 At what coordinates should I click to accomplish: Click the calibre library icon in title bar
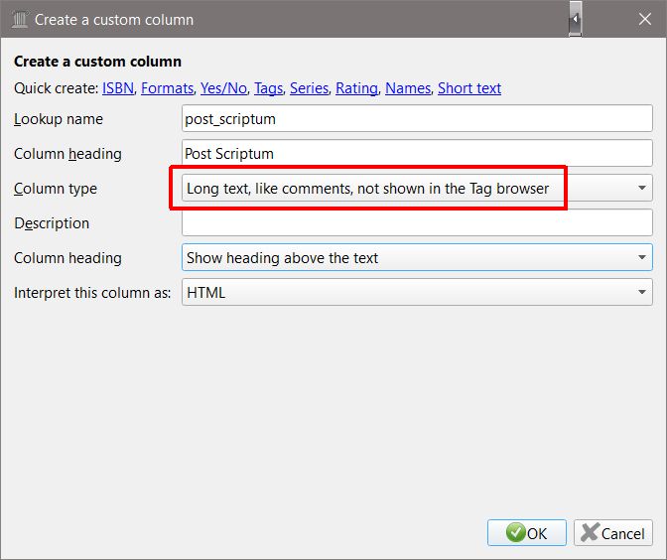(x=20, y=20)
